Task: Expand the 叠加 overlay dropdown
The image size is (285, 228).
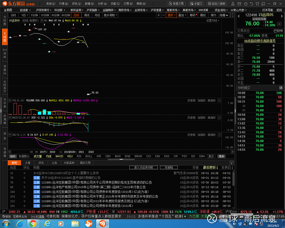Action: point(182,15)
